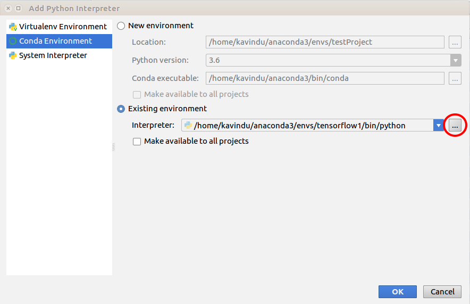
Task: Click browse button beside Conda executable
Action: 455,78
